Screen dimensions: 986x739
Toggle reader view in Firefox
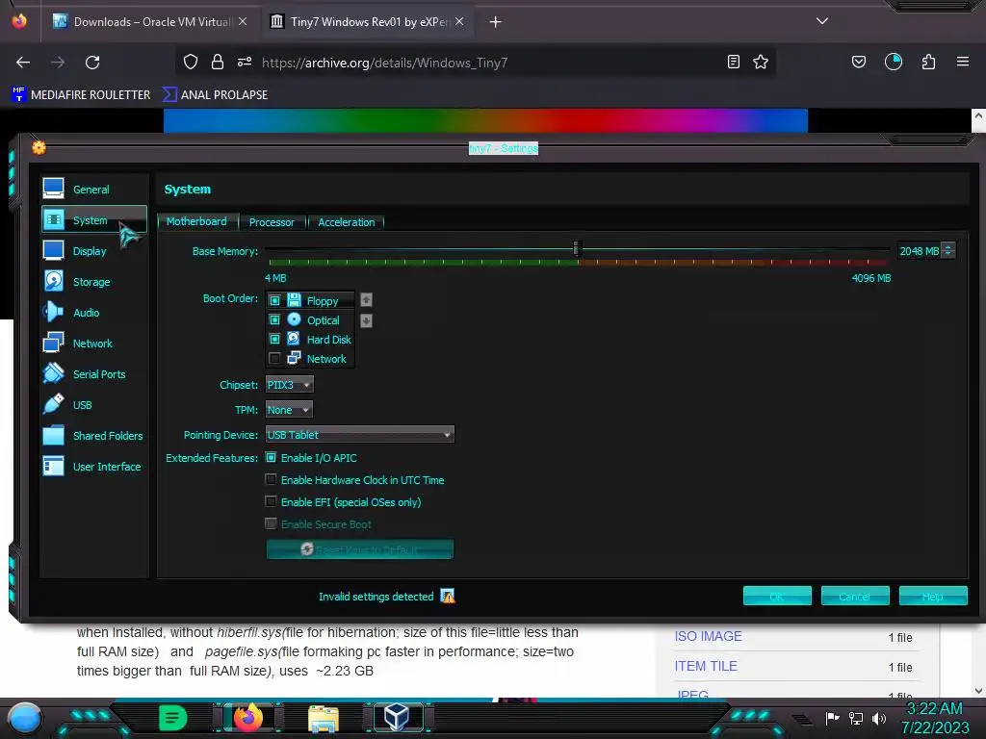coord(733,62)
